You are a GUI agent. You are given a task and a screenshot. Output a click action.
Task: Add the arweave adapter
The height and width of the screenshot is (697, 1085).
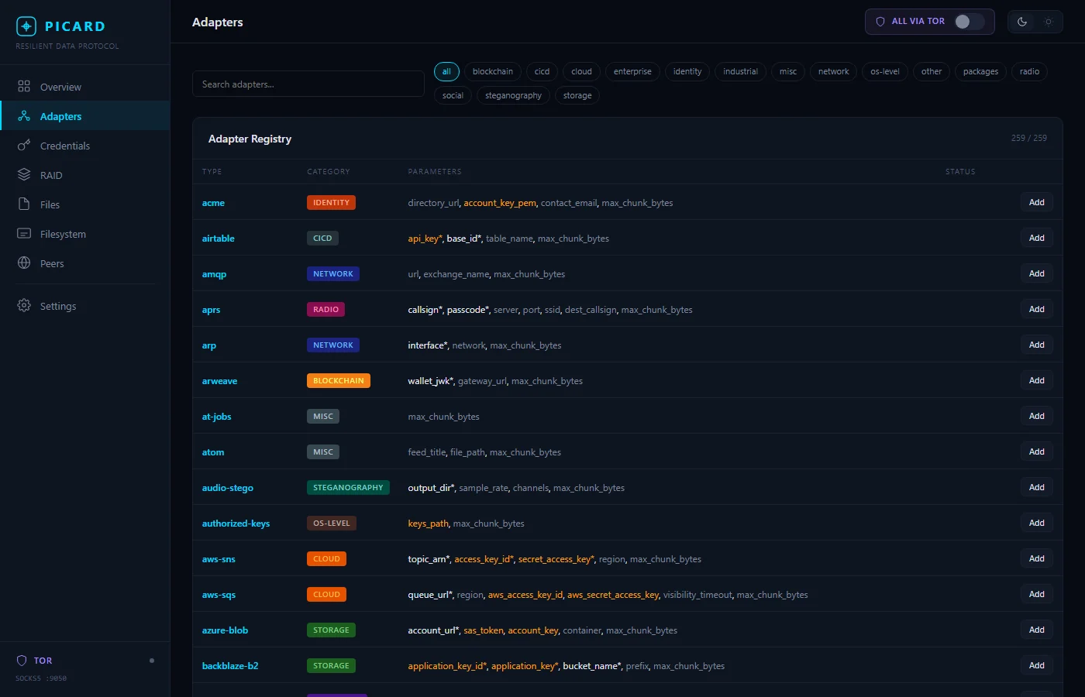pyautogui.click(x=1036, y=380)
